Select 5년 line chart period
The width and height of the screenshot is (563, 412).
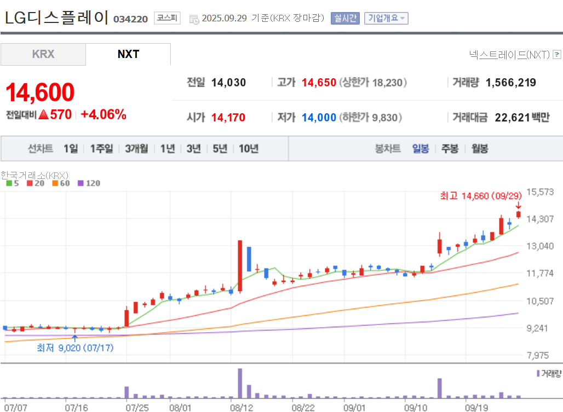point(220,148)
